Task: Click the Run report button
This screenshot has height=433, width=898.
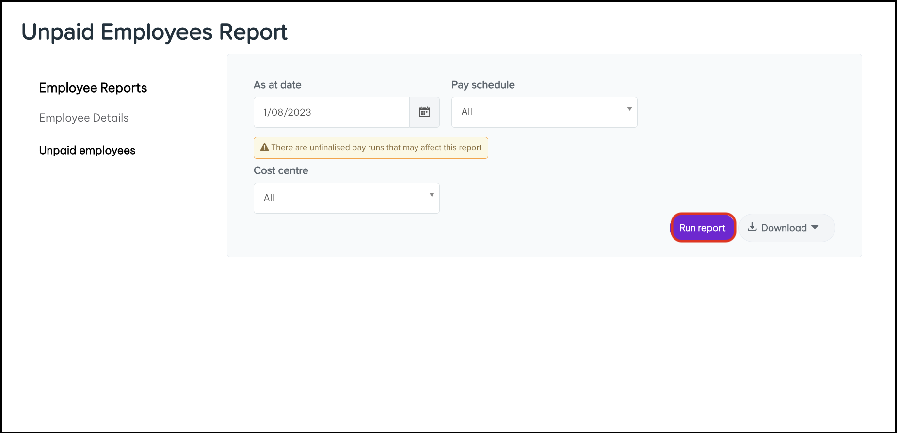Action: pos(703,228)
